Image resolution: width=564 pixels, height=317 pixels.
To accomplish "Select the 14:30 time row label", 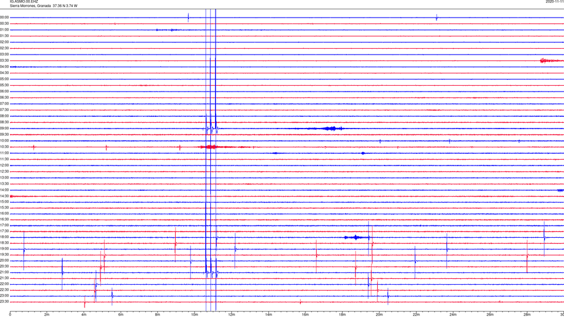I will (x=5, y=196).
